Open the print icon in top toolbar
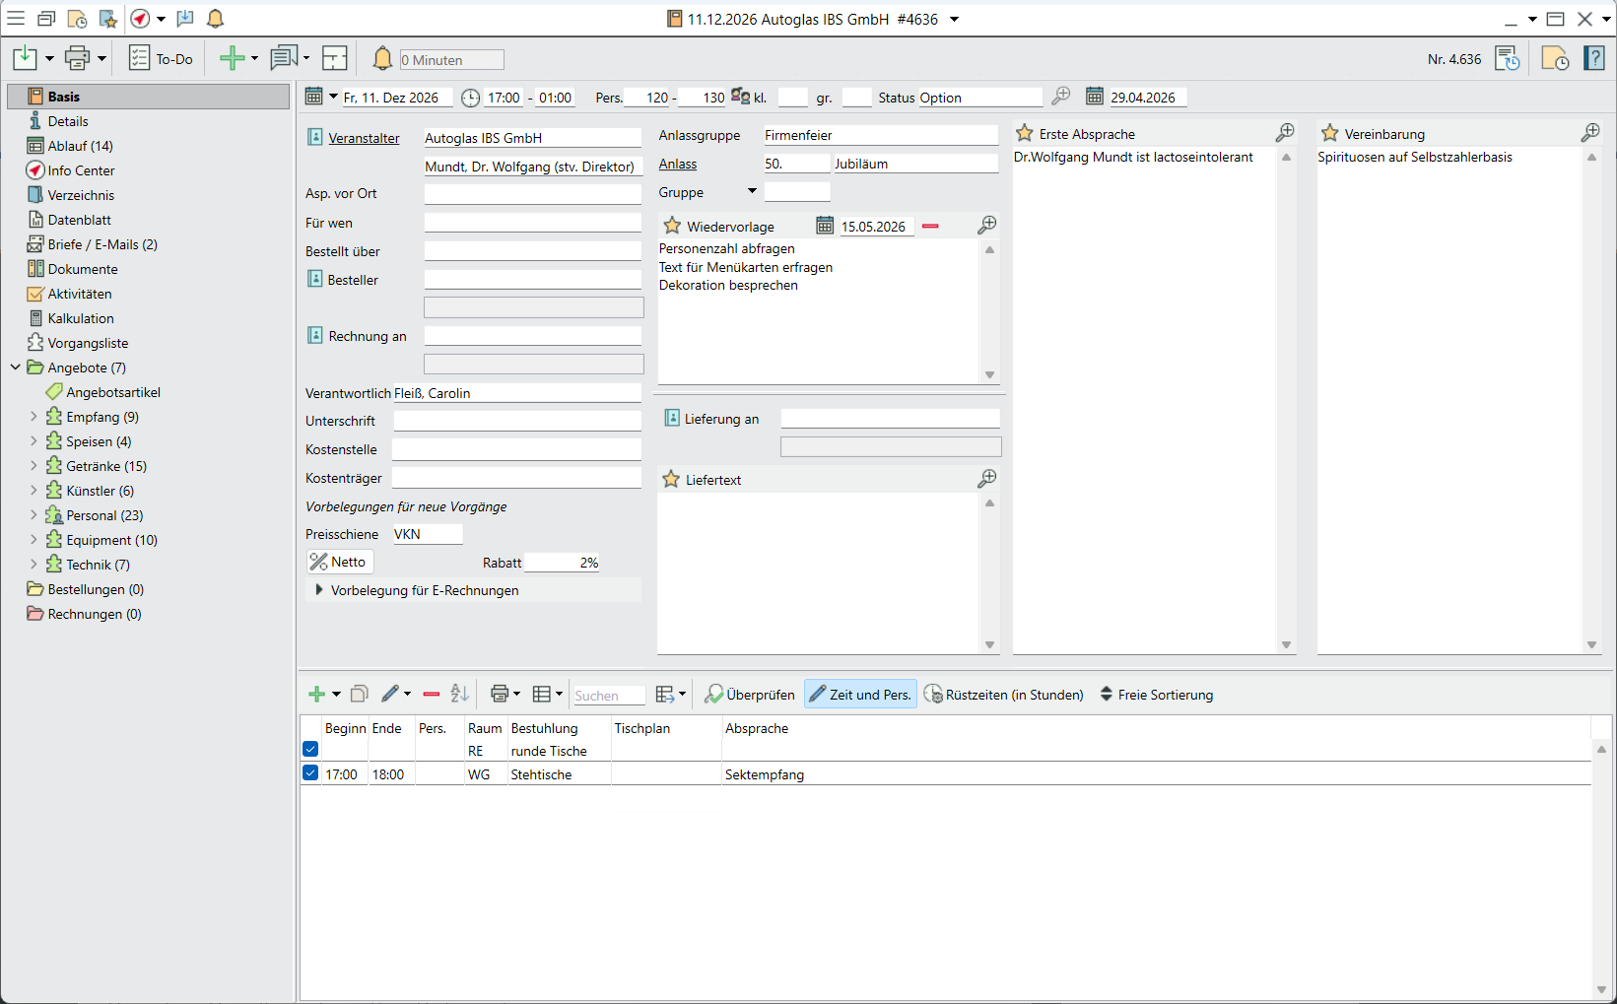This screenshot has width=1617, height=1004. (77, 59)
